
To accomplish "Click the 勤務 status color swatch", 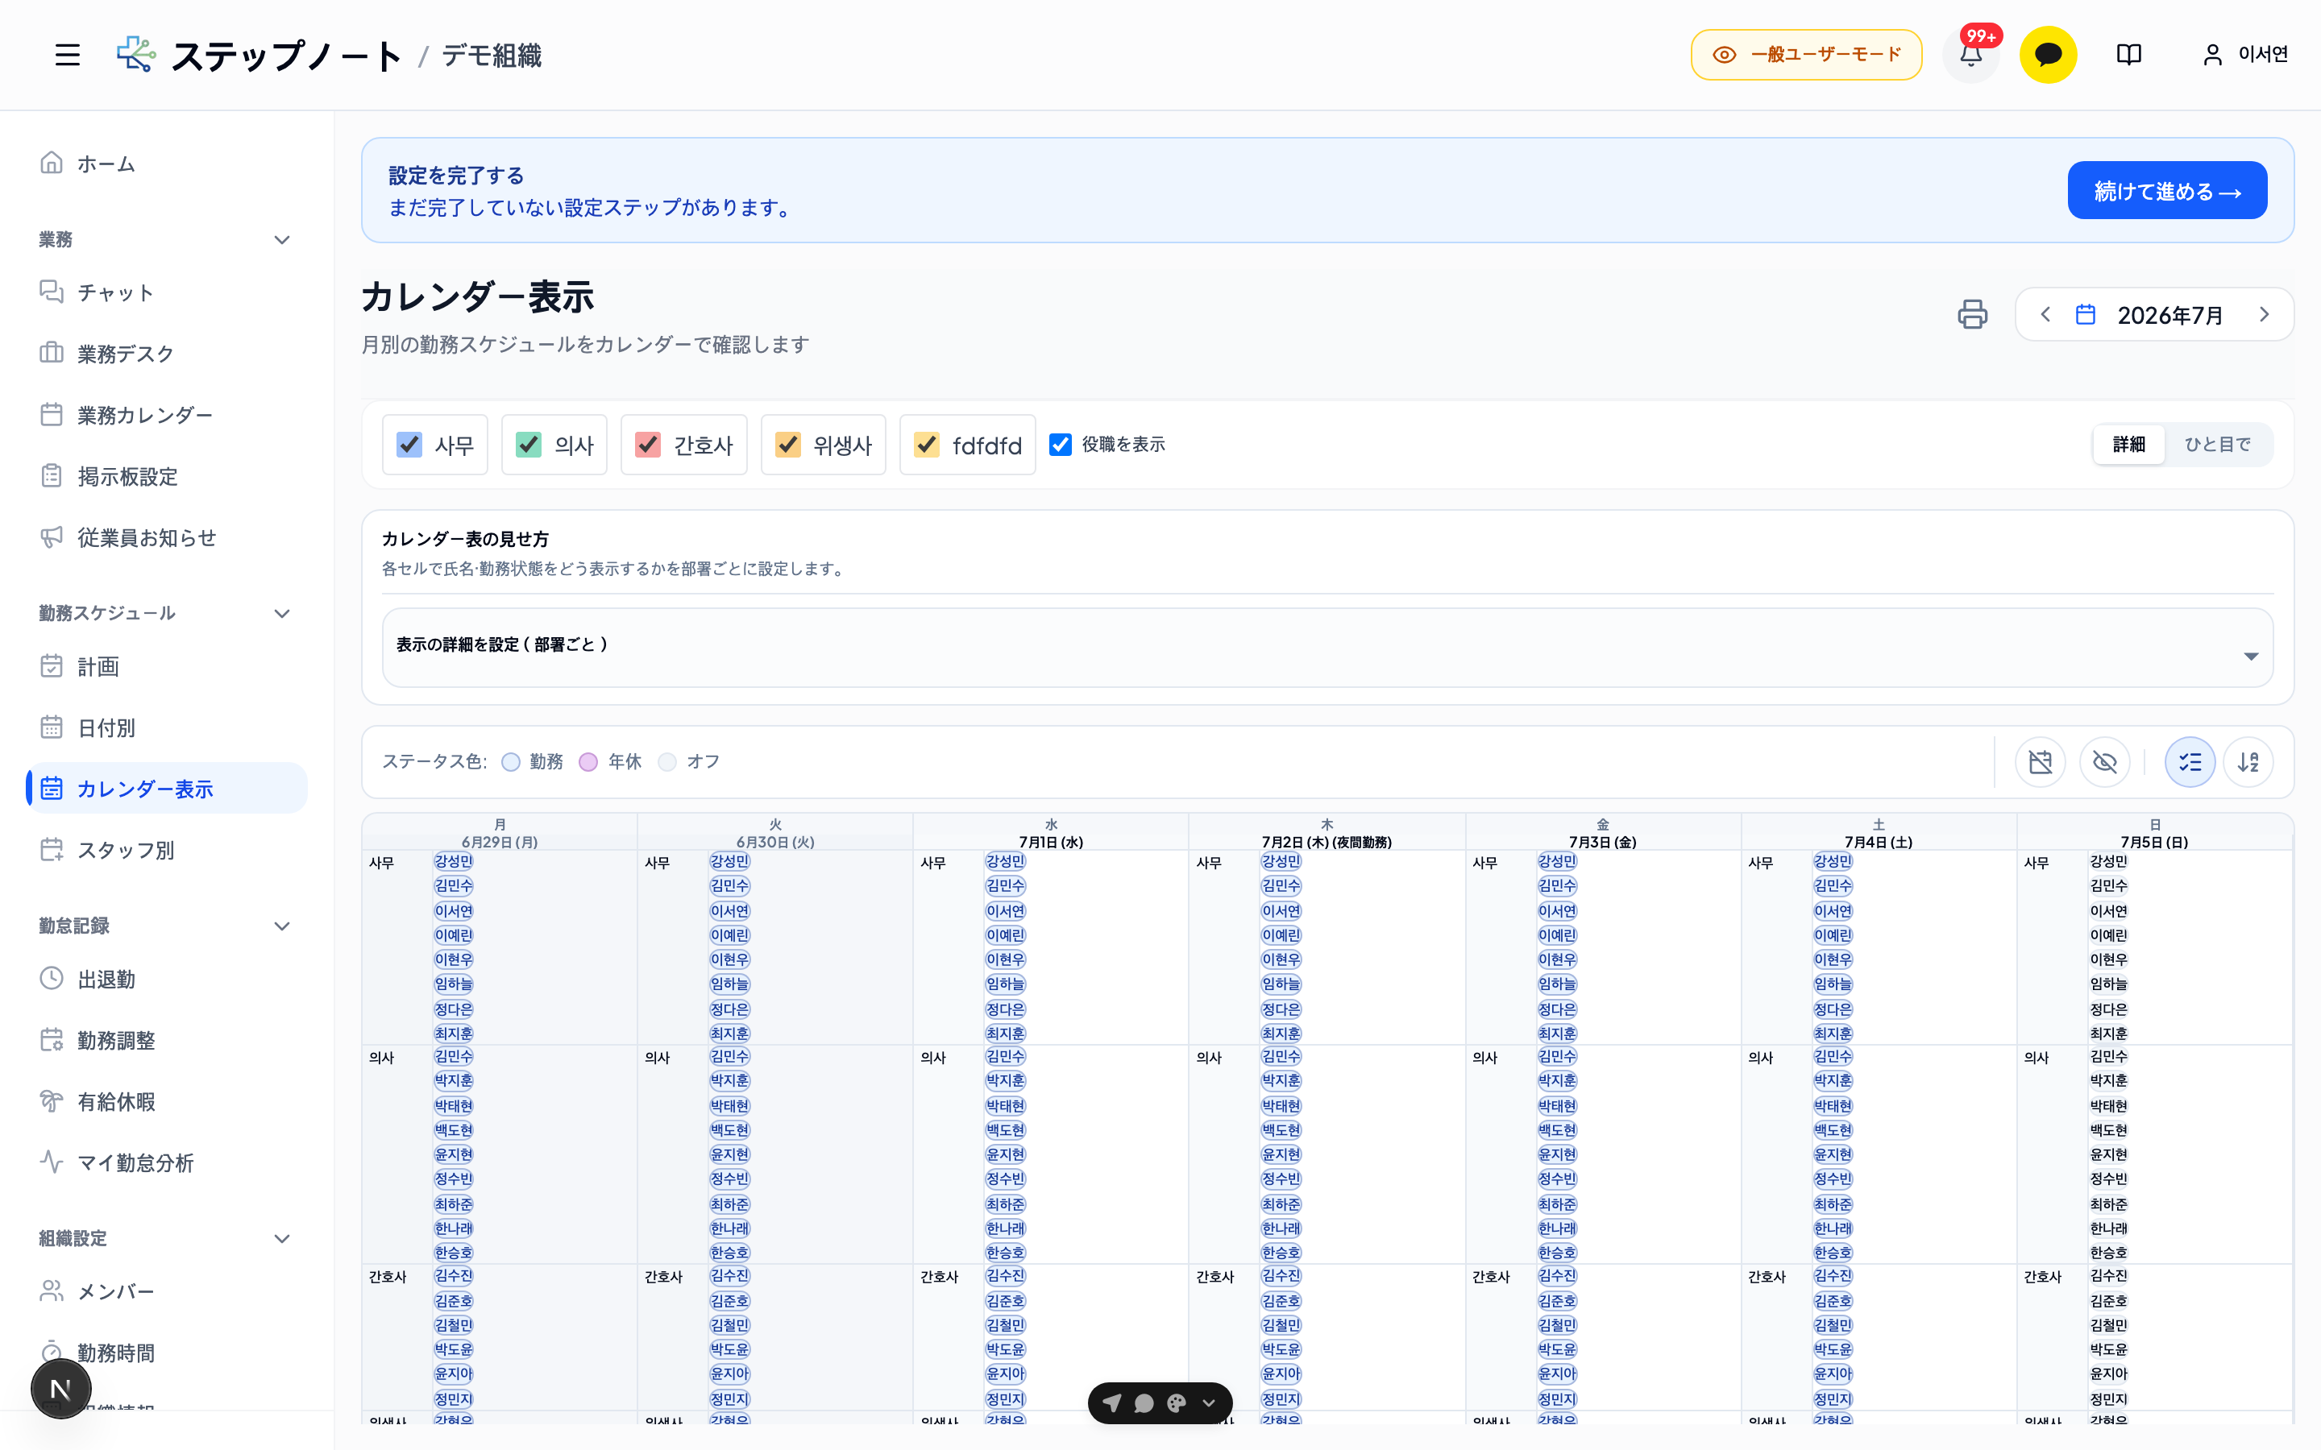I will (511, 761).
